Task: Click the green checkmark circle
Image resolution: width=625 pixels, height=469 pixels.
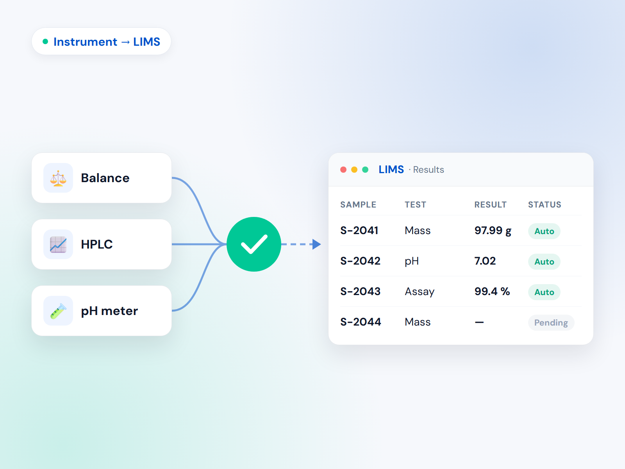Action: [x=254, y=244]
